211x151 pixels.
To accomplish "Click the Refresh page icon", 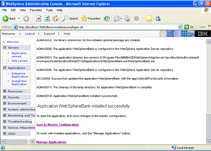I will click(47, 19).
